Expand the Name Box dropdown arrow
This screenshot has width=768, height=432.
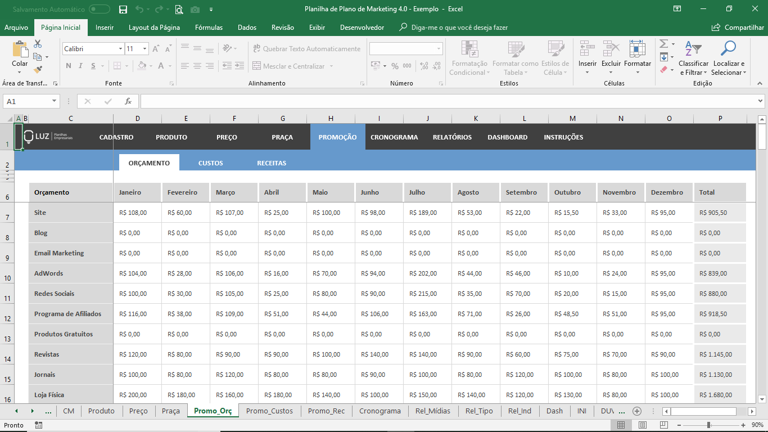point(55,101)
